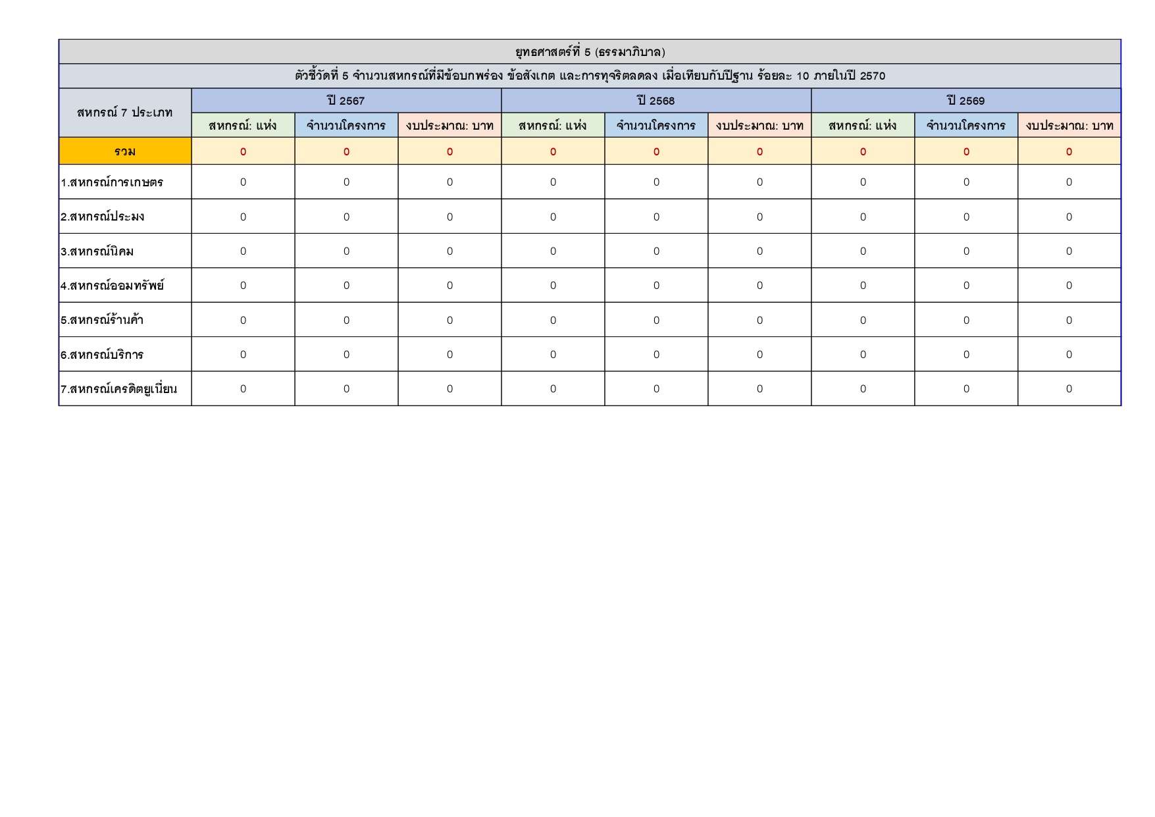Select row label '7.สหกรณ์เครดิตยูเนี่ยน'
The image size is (1155, 817).
pos(125,388)
